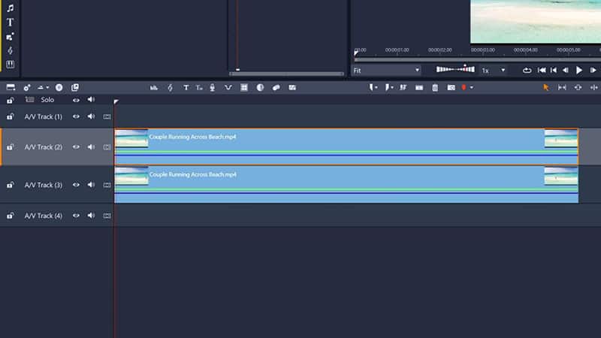Click the lightning-bolt icon in timeline toolbar
Image resolution: width=601 pixels, height=338 pixels.
171,88
